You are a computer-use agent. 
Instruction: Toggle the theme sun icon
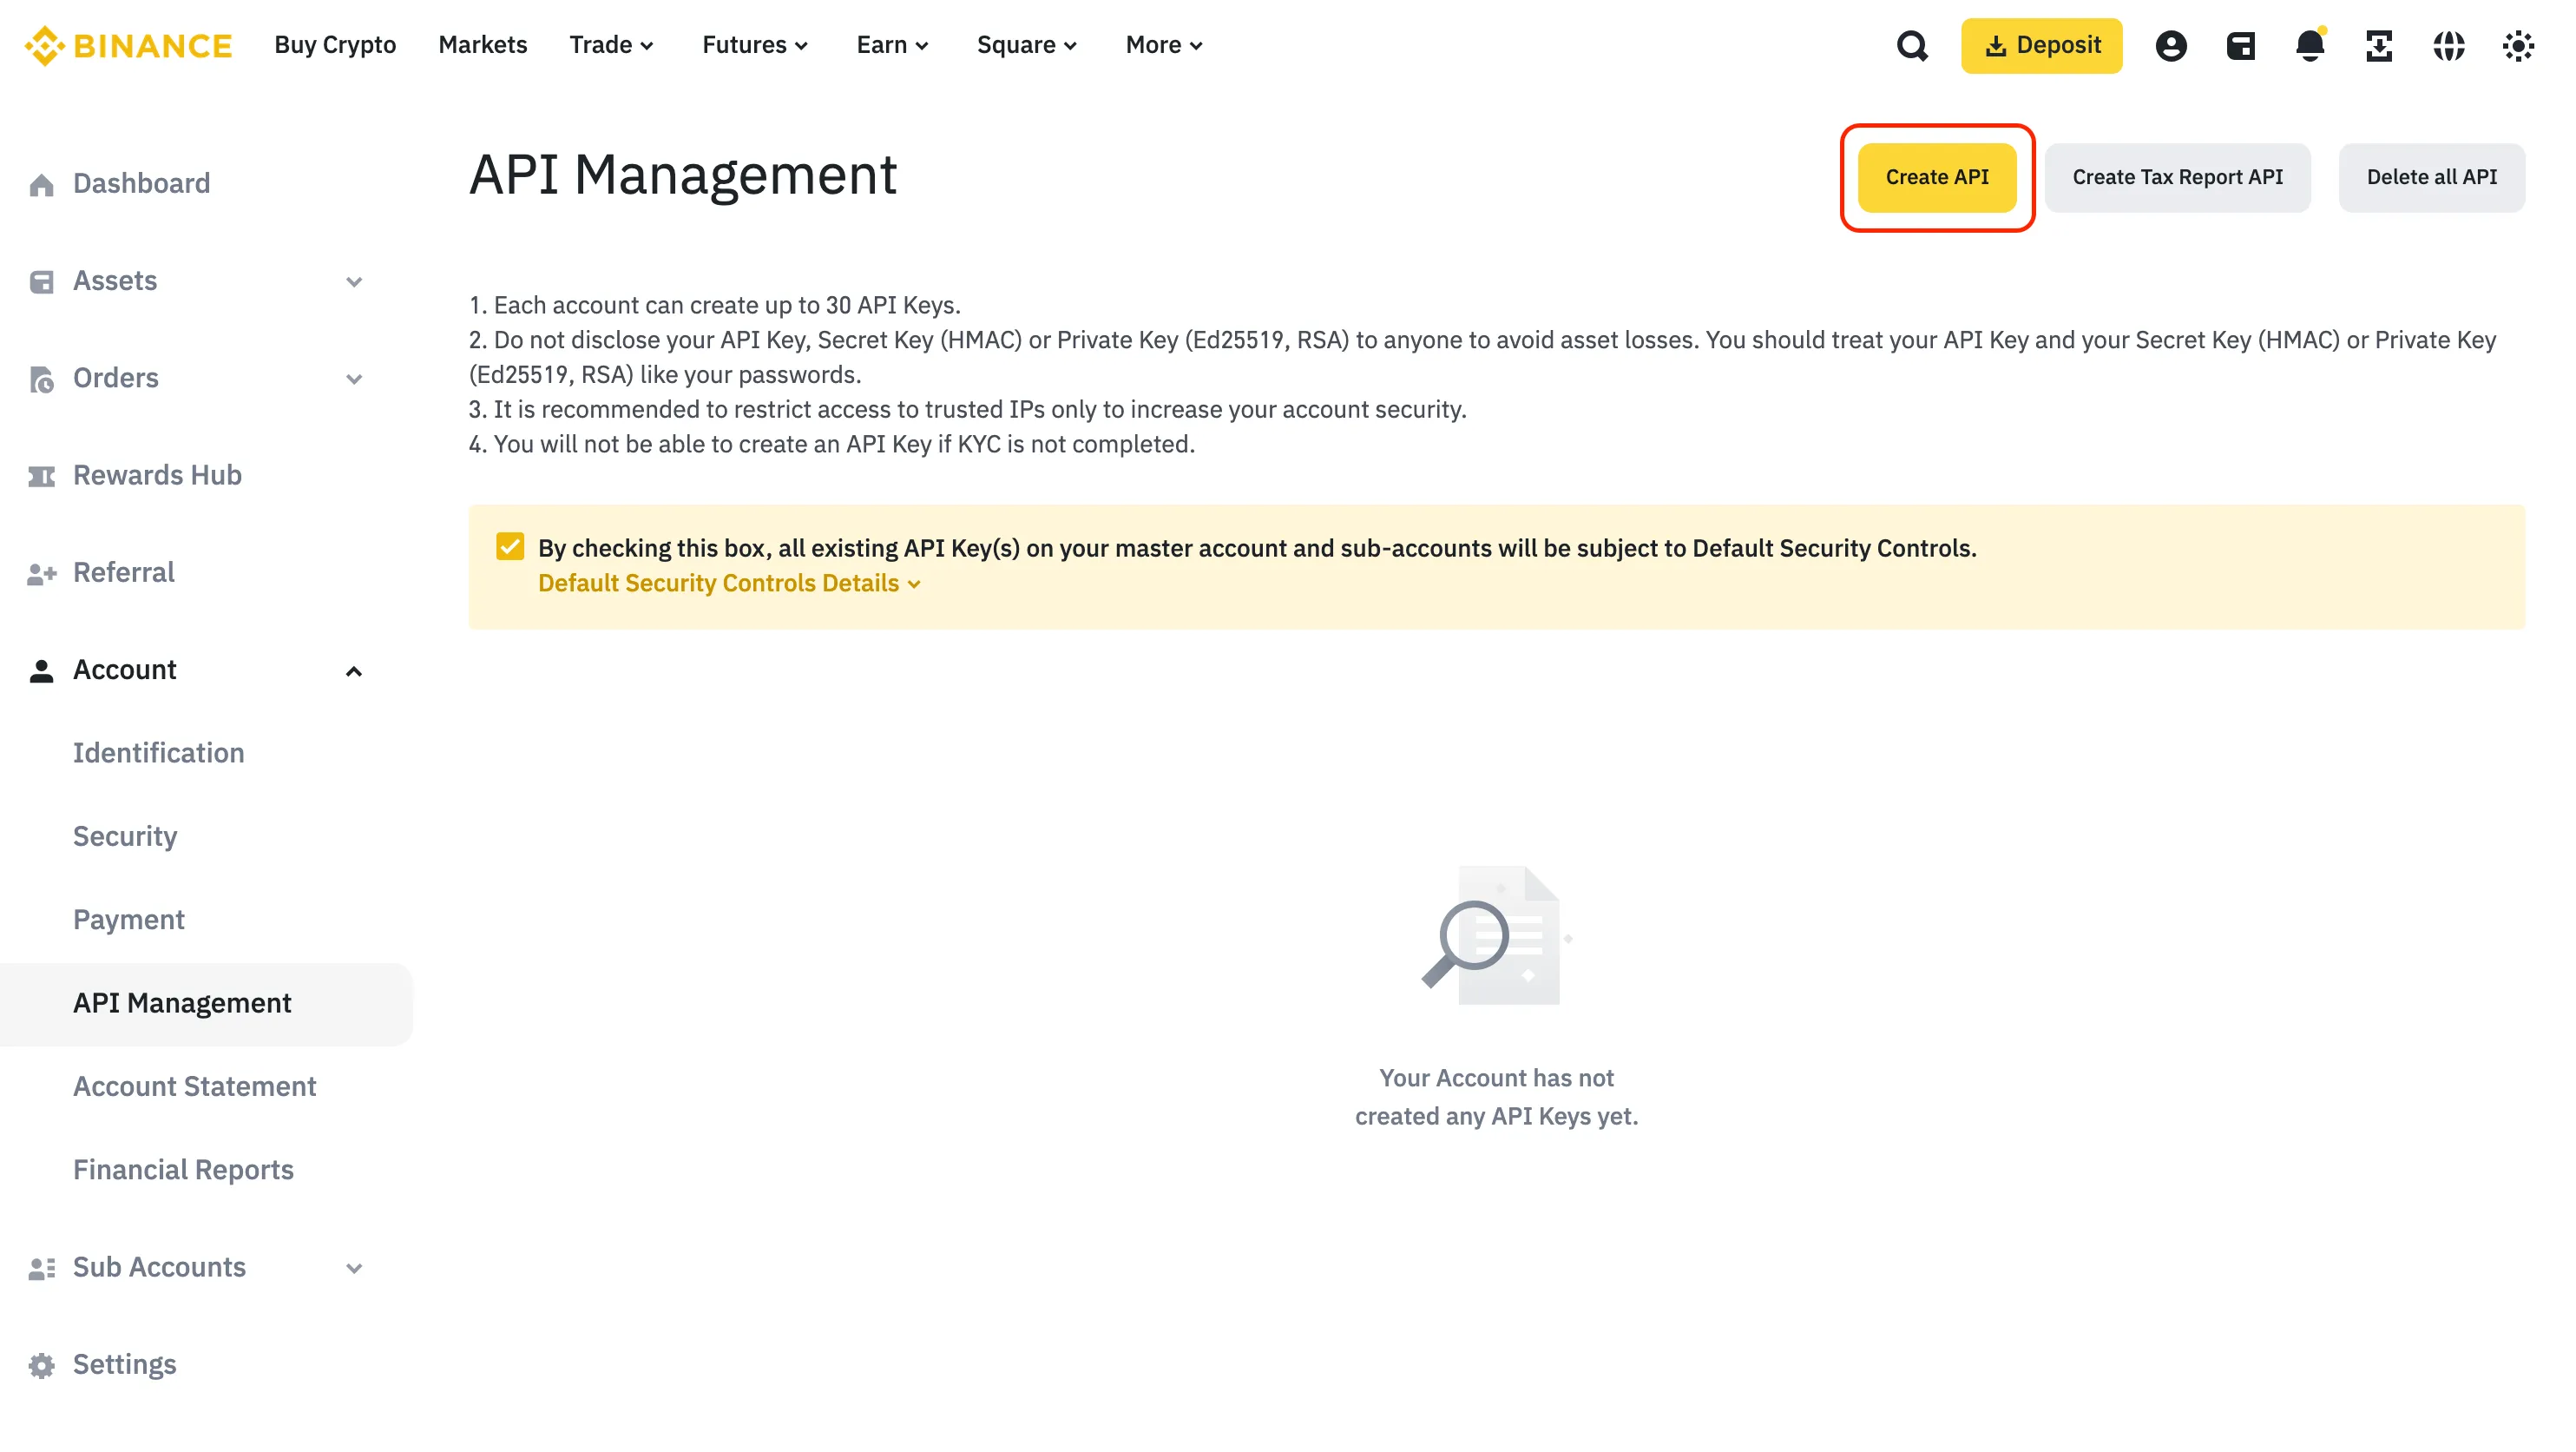(x=2517, y=46)
